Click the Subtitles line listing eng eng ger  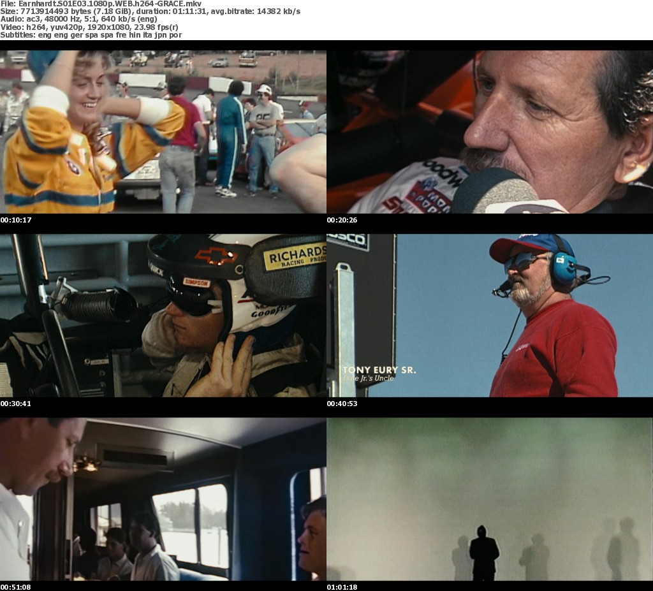91,35
